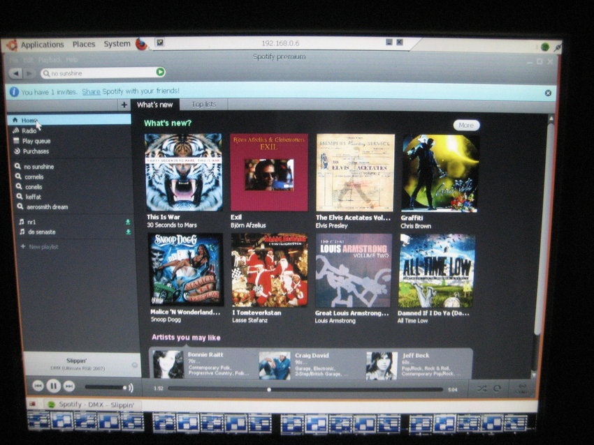Select the 'keffat' saved search
The height and width of the screenshot is (445, 594).
click(x=33, y=197)
